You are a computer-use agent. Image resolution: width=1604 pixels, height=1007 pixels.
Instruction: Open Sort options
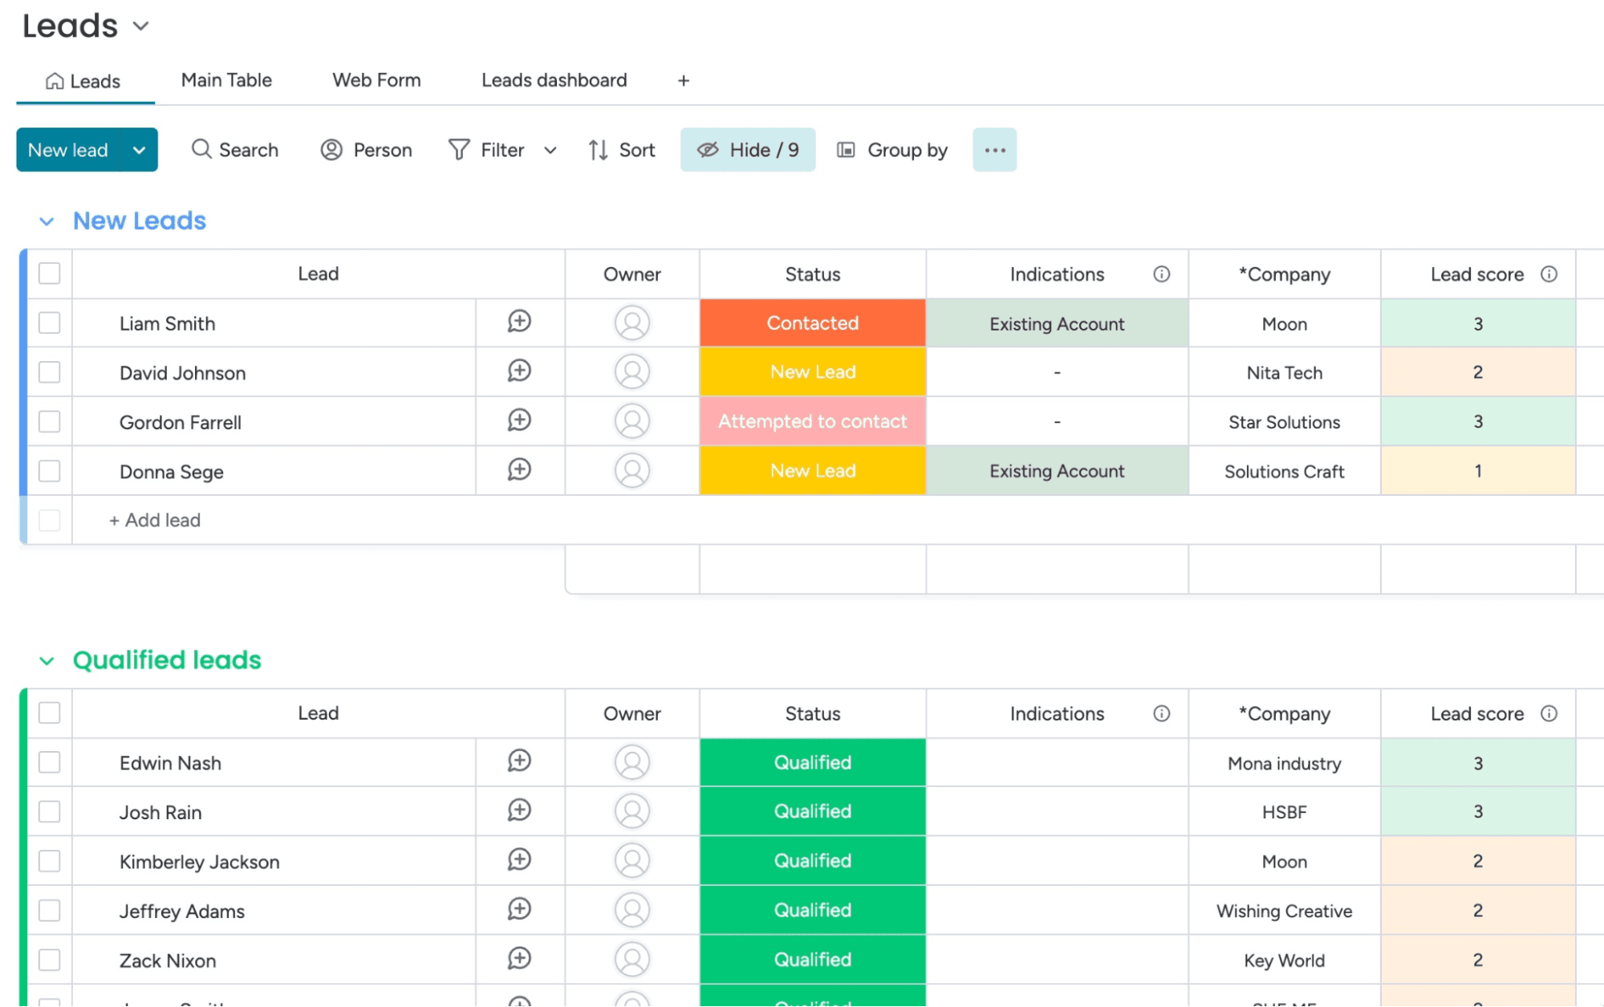tap(622, 150)
